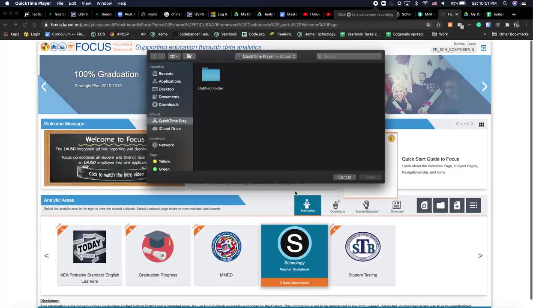Open the Summary analytic area
Image resolution: width=533 pixels, height=308 pixels.
[x=397, y=206]
